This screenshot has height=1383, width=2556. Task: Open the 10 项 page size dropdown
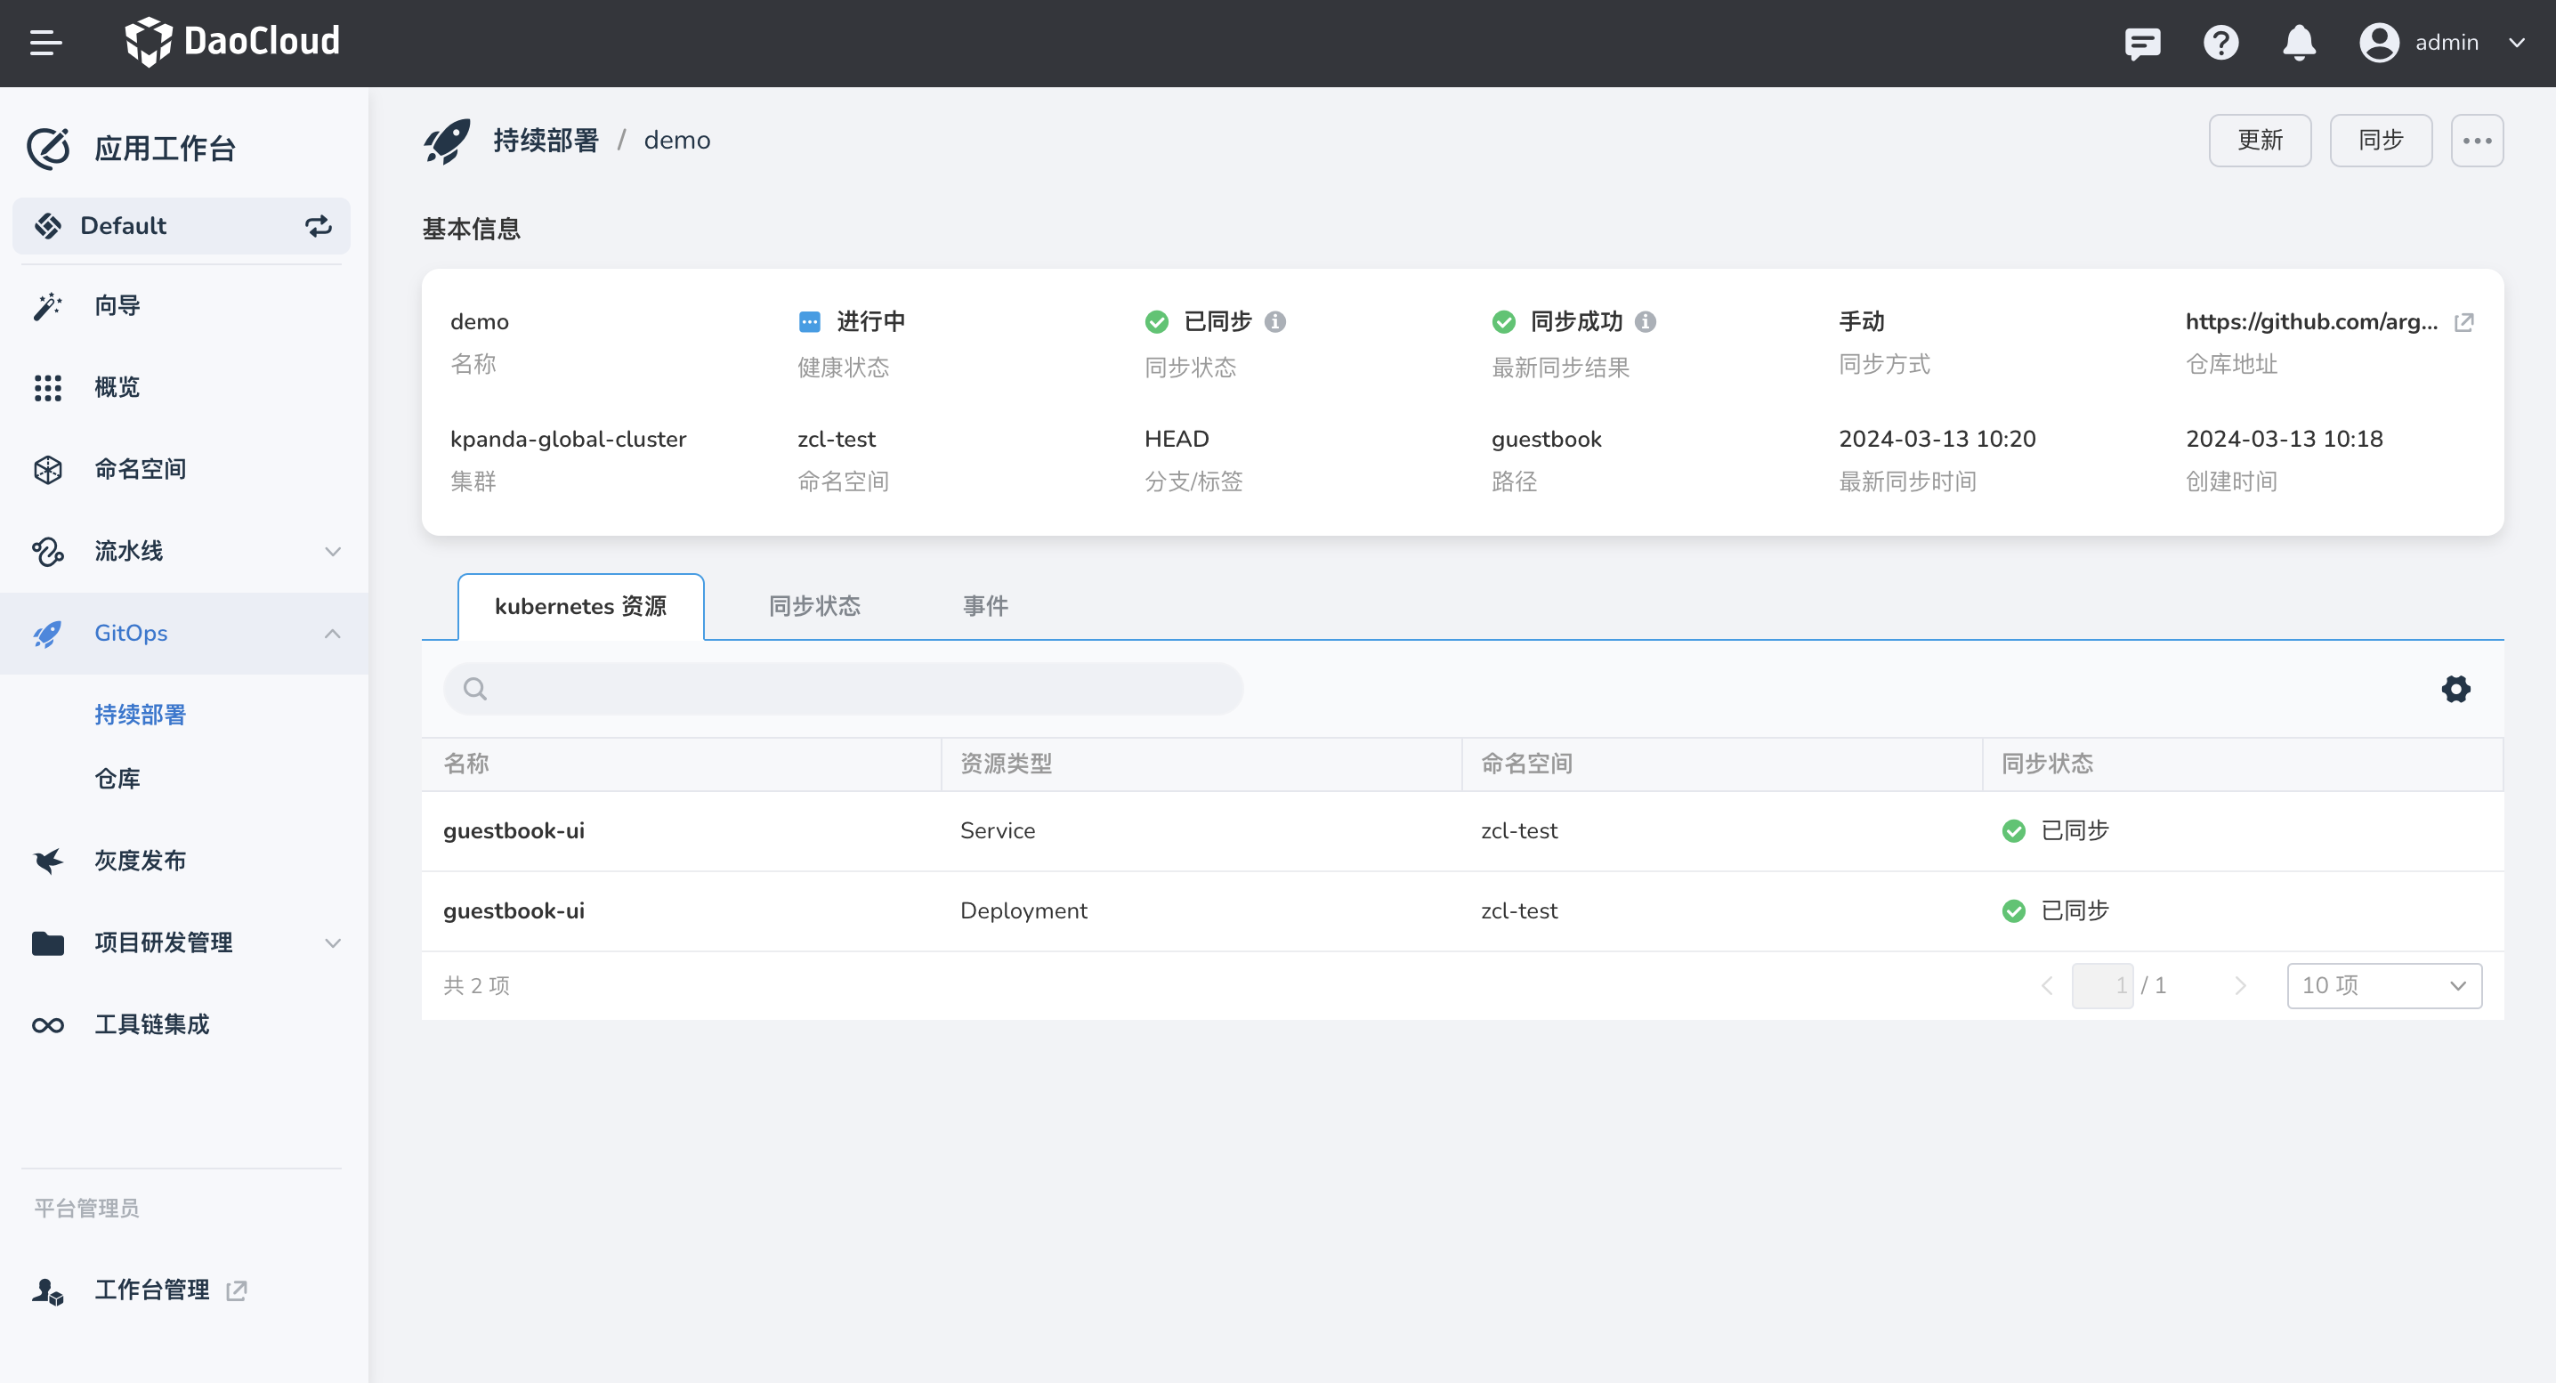pyautogui.click(x=2383, y=985)
